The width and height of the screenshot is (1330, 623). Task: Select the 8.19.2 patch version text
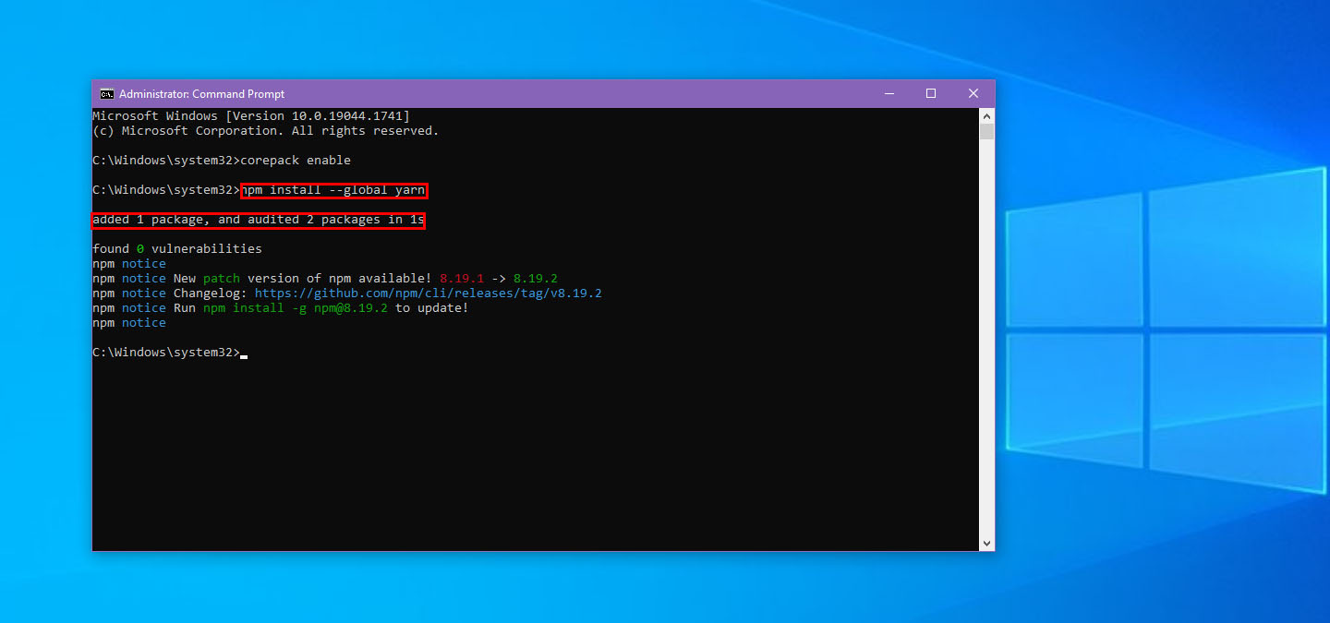pyautogui.click(x=538, y=278)
